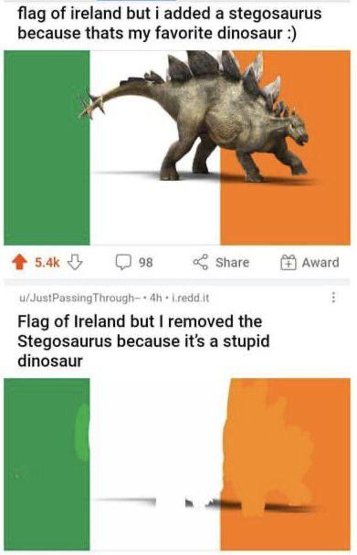
Task: Open the flag image with stegosaurus
Action: 177,148
